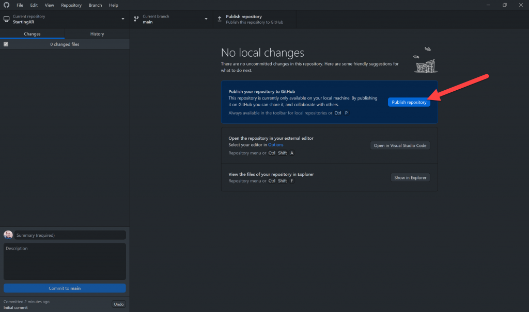Toggle the select-all changed files checkbox
Screen dimensions: 529x312
[x=6, y=44]
